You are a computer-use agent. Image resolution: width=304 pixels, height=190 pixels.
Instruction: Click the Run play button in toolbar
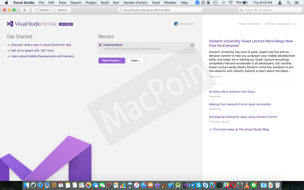click(x=25, y=10)
